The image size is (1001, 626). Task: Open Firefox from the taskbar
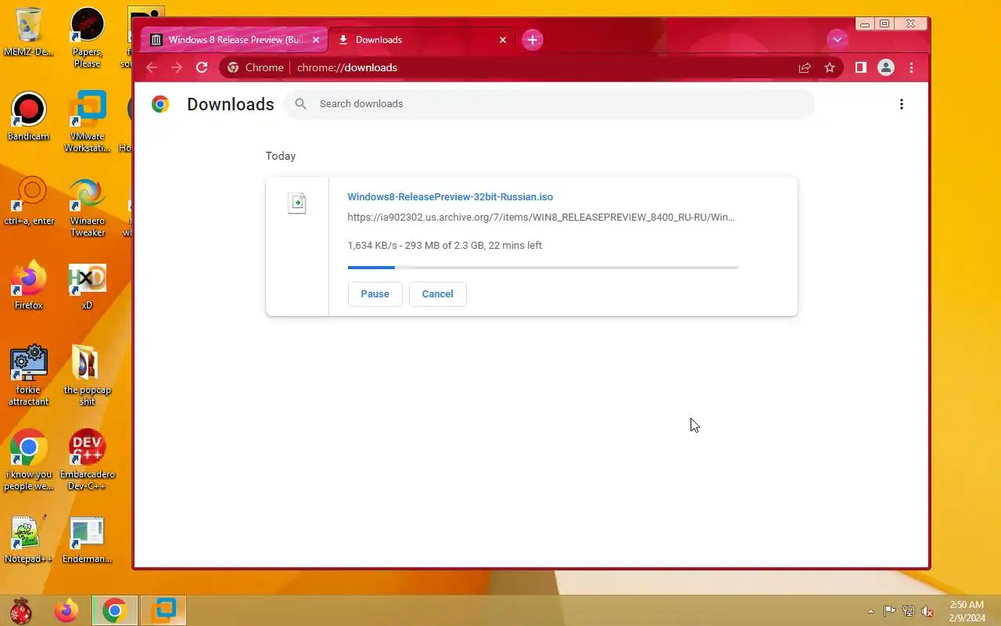66,610
